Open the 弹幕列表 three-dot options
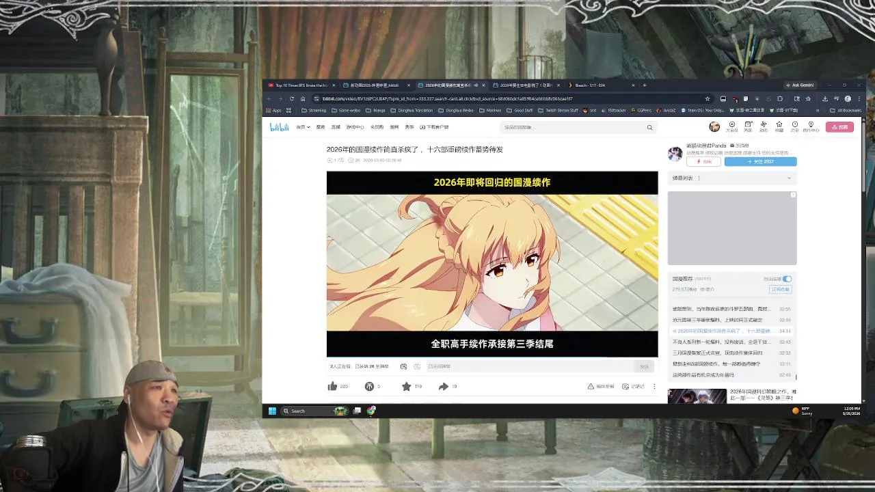875x492 pixels. pos(699,178)
